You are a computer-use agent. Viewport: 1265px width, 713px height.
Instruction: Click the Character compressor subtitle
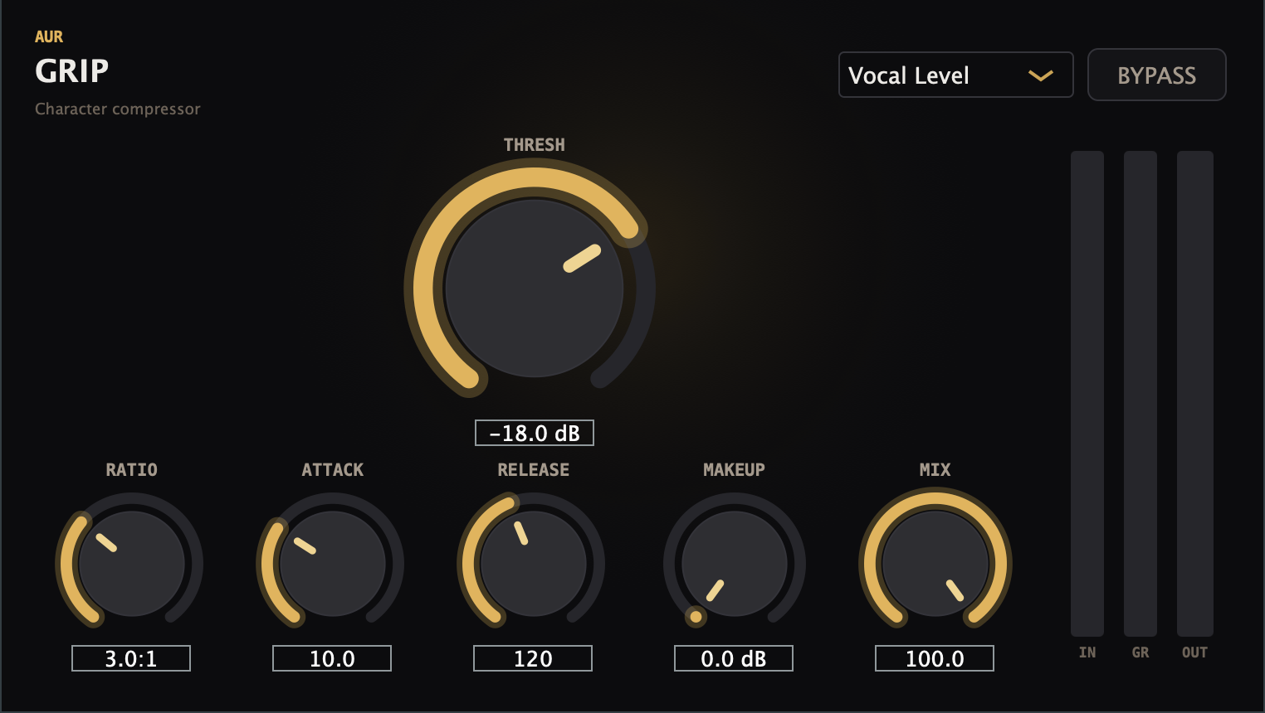click(118, 109)
